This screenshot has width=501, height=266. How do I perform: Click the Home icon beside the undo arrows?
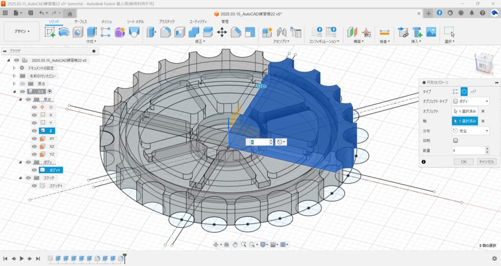point(70,13)
